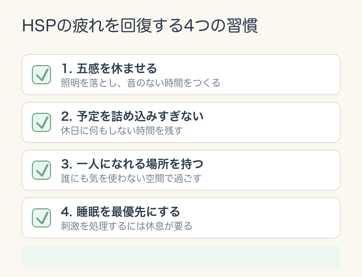Toggle the 睡眠を最優先にする checkbox

click(41, 218)
